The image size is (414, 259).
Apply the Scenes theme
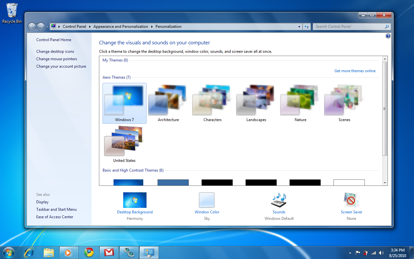coord(344,103)
